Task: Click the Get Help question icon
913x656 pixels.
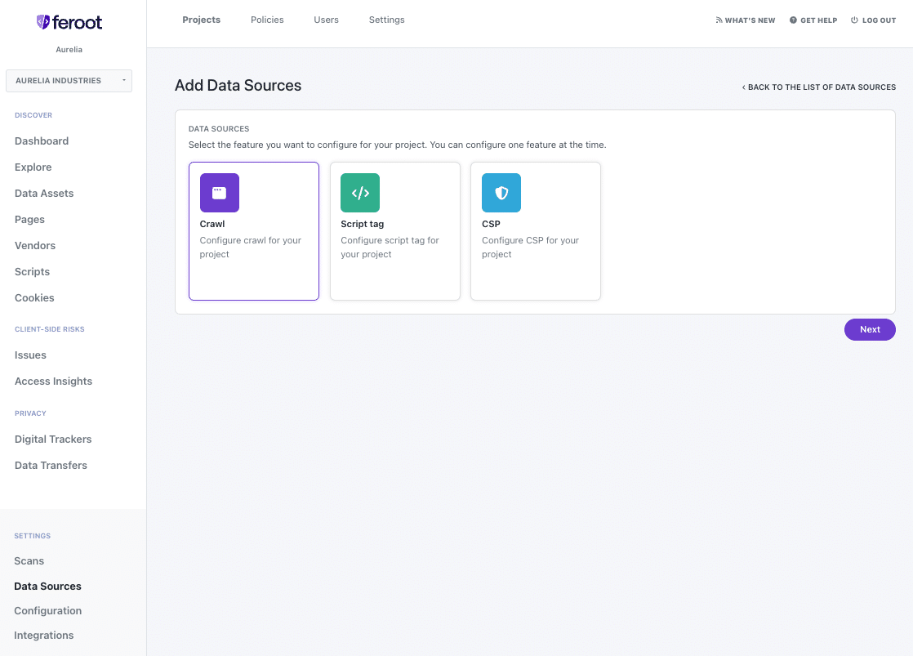Action: pyautogui.click(x=793, y=20)
